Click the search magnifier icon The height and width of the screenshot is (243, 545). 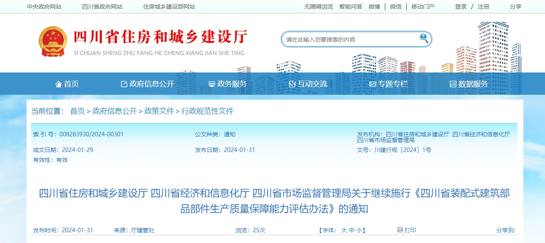coord(423,38)
